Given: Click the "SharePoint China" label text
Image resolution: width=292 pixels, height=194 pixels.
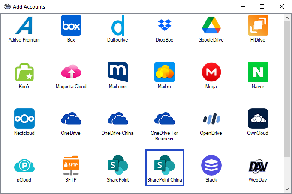Looking at the screenshot, I should click(x=164, y=180).
